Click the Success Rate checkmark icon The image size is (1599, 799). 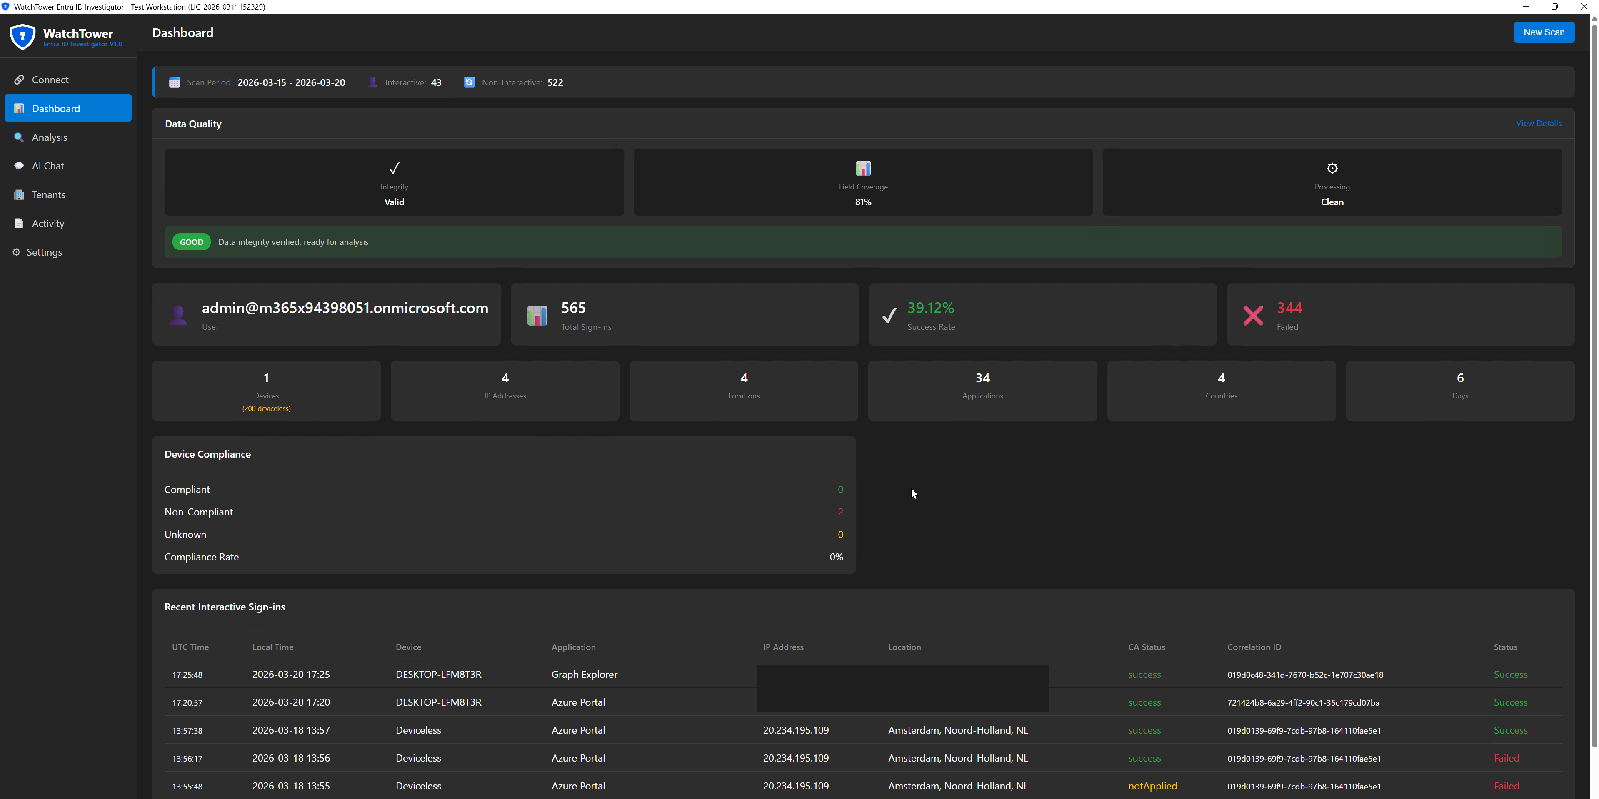pos(889,315)
